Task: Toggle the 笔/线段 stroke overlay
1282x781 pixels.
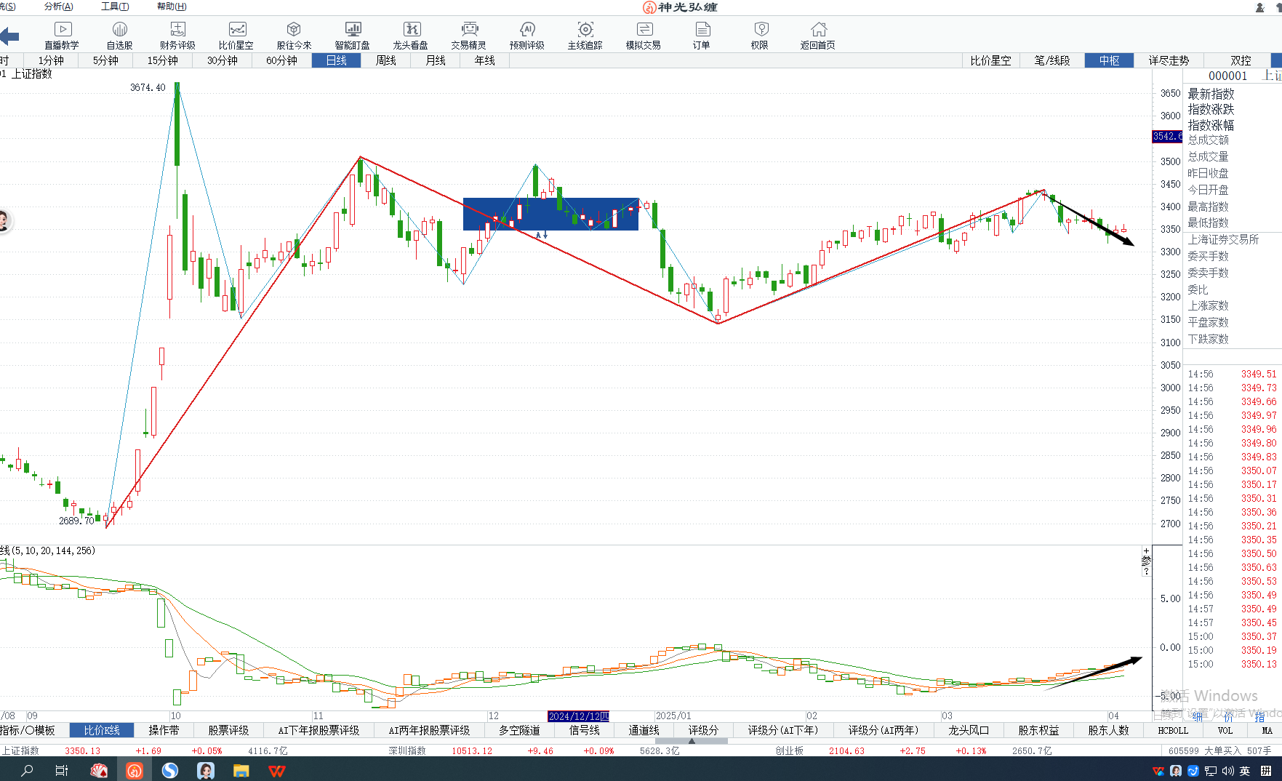Action: 1052,60
